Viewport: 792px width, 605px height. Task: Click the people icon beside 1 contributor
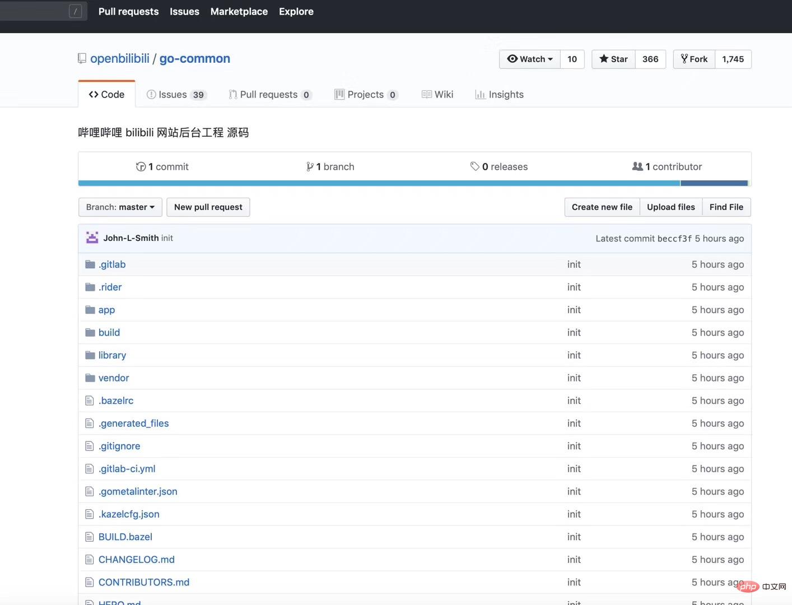(637, 166)
